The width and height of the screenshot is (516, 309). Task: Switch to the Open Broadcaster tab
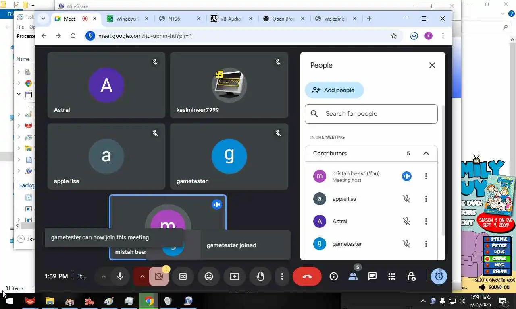[283, 19]
